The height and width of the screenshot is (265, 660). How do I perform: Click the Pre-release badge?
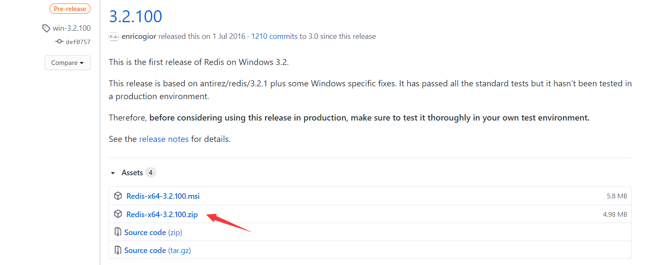[x=70, y=8]
